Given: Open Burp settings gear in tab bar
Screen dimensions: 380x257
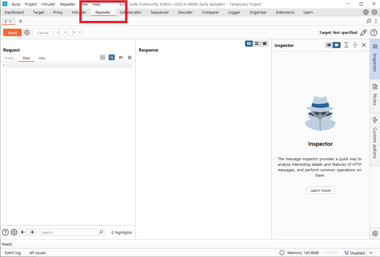Looking at the screenshot, I should click(x=374, y=12).
